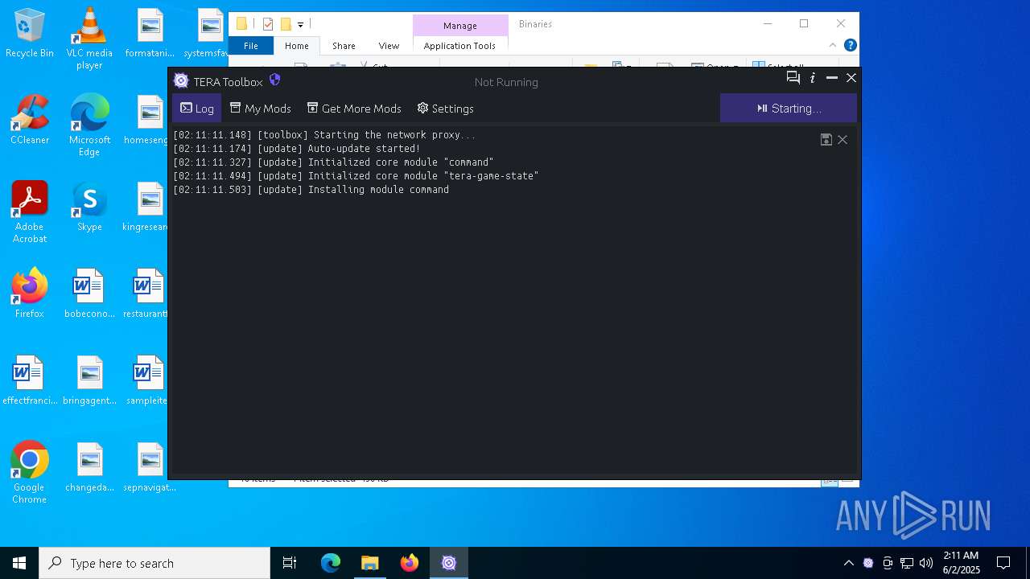Viewport: 1030px width, 579px height.
Task: Open Application Tools tab in Explorer
Action: tap(459, 46)
